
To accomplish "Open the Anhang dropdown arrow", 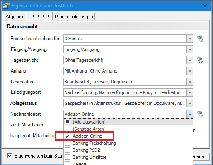I will click(190, 71).
